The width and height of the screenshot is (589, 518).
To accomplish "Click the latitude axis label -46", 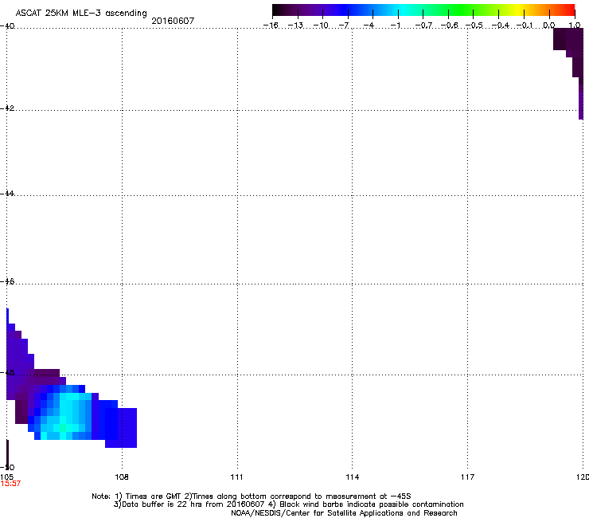I will pos(7,282).
